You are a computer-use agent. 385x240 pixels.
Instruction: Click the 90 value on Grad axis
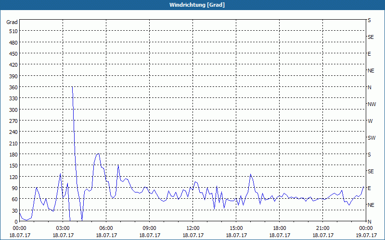point(15,188)
